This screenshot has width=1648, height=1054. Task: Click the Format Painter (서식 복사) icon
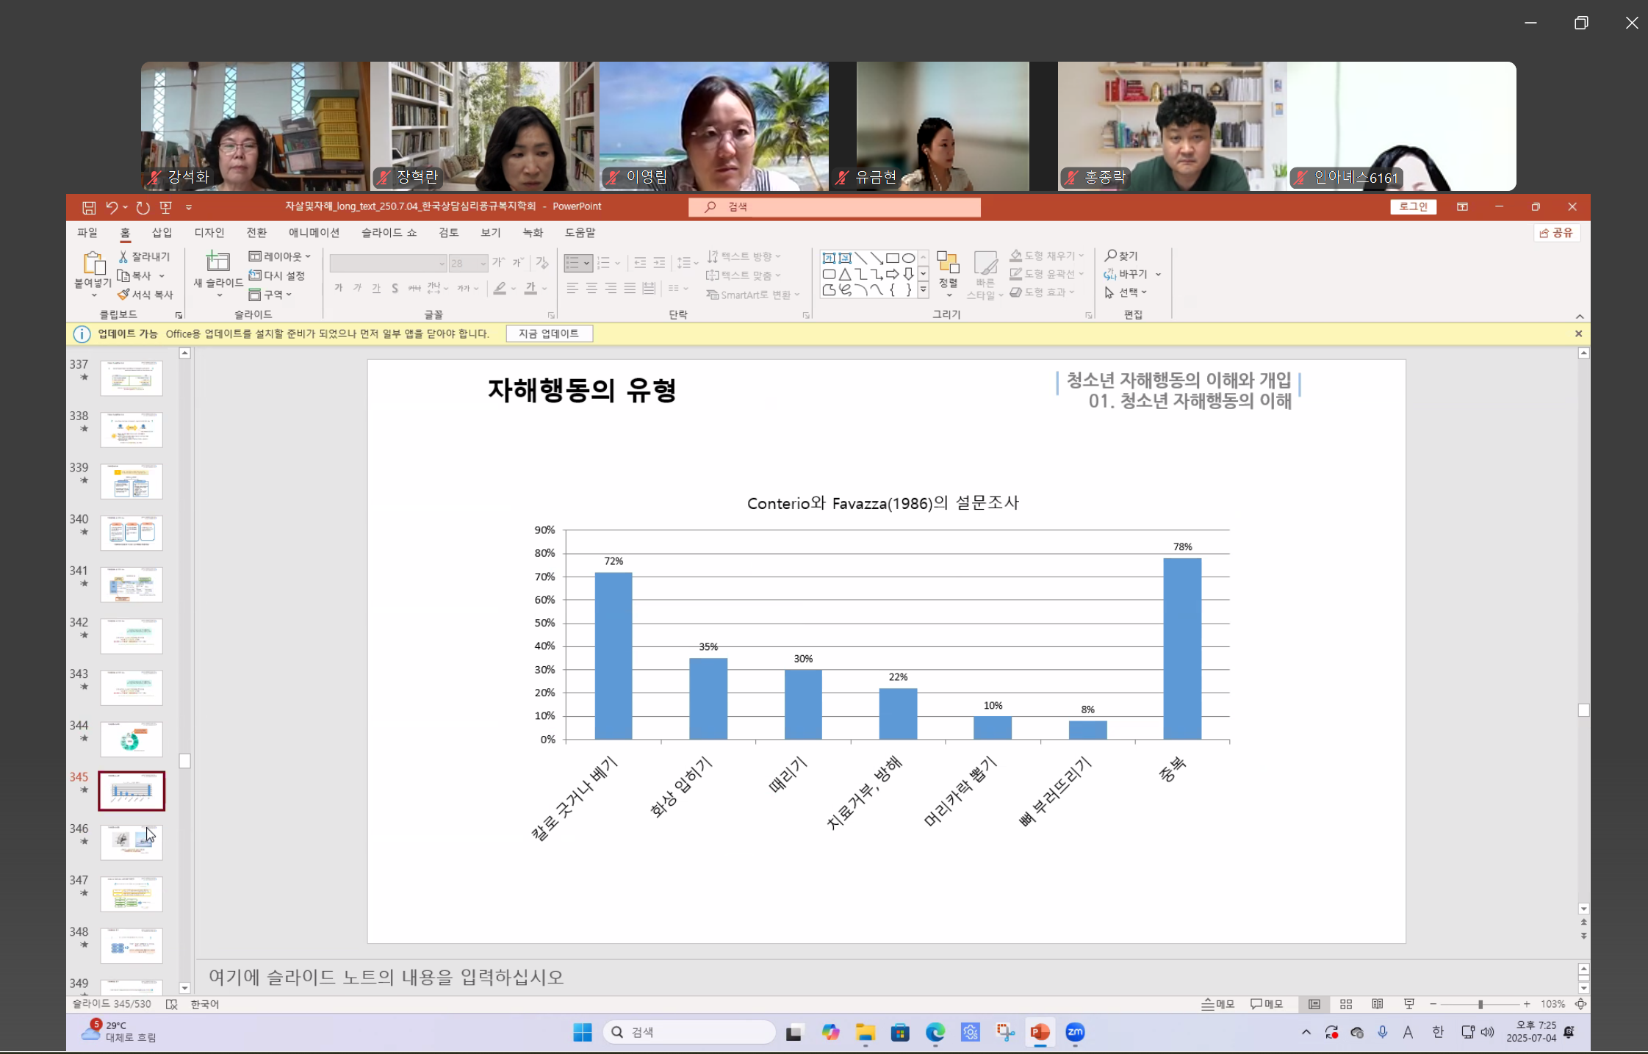(x=123, y=295)
